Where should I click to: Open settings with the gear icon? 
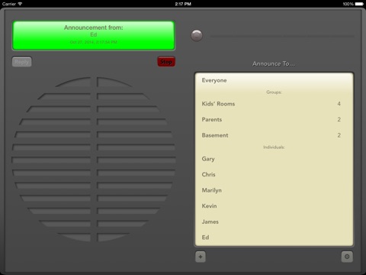347,257
